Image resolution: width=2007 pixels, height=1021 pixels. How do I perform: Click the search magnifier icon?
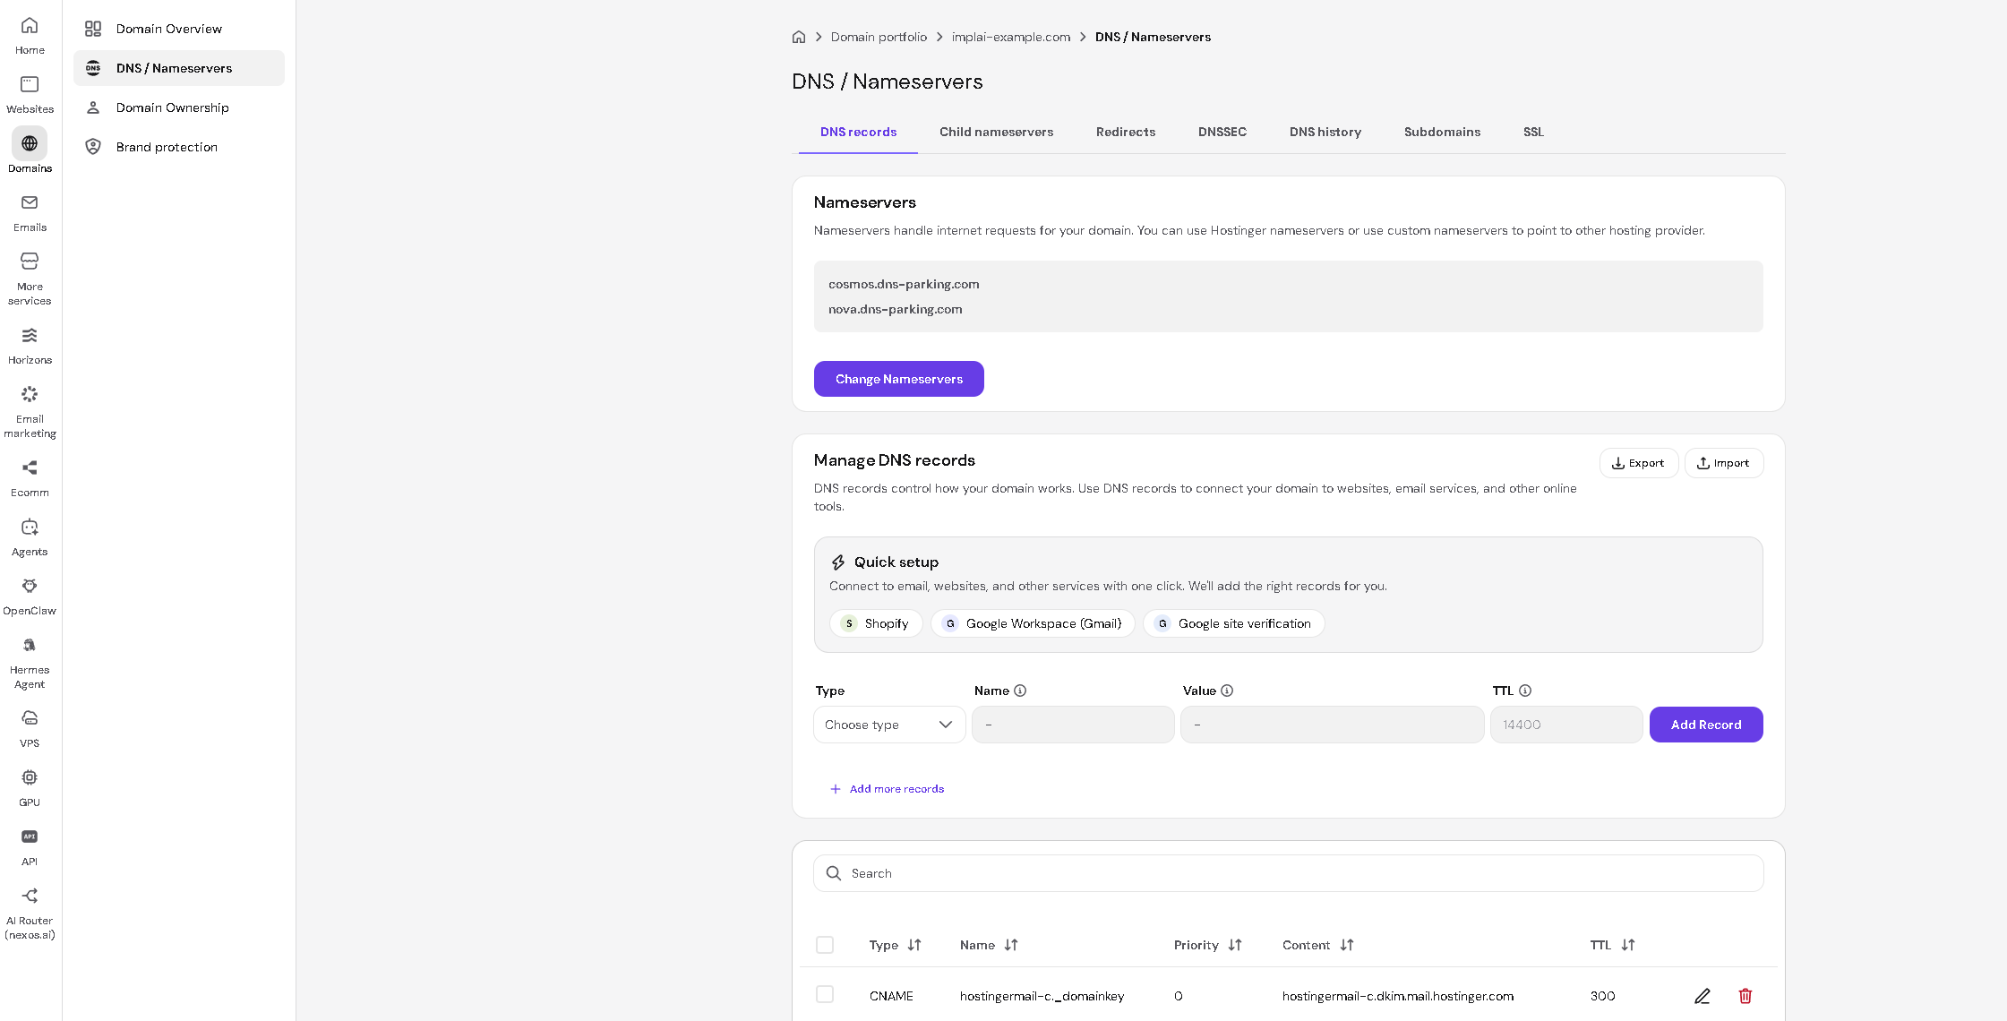click(834, 873)
